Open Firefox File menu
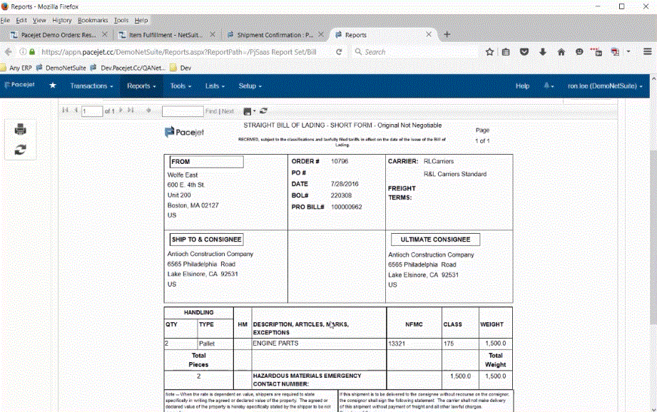Screen dimensions: 657x412 (x=5, y=20)
